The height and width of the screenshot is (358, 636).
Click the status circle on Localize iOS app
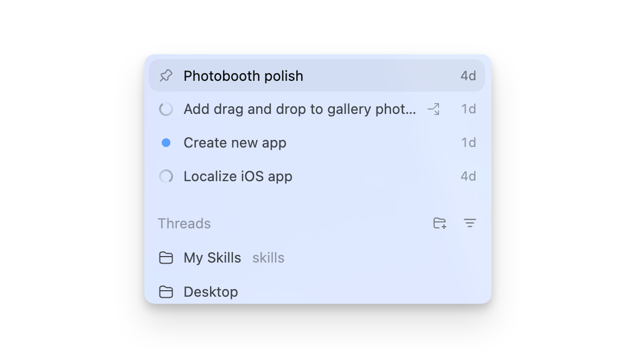166,176
